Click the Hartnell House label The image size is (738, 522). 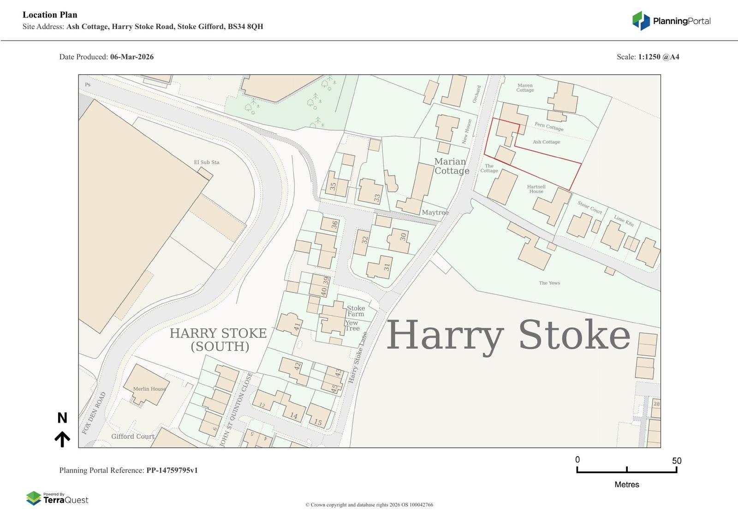pos(536,189)
